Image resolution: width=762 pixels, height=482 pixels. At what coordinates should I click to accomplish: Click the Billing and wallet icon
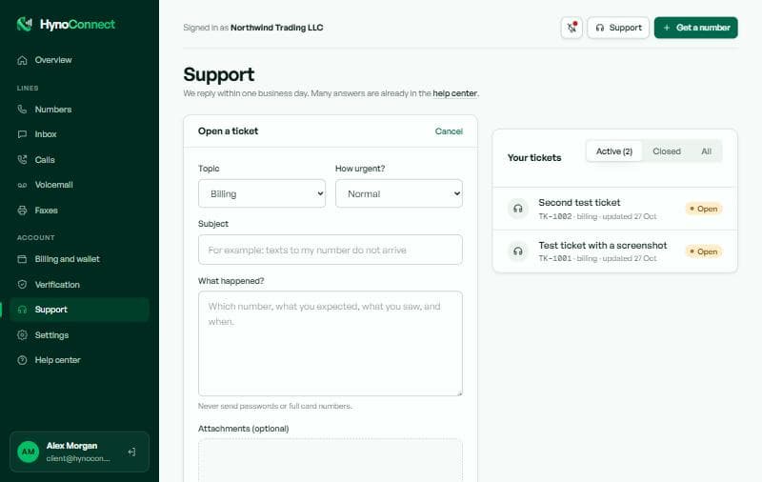[x=22, y=259]
